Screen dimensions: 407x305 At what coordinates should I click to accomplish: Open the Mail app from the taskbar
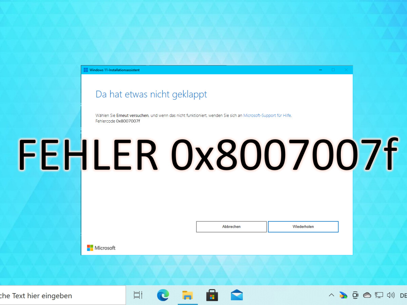(x=236, y=295)
